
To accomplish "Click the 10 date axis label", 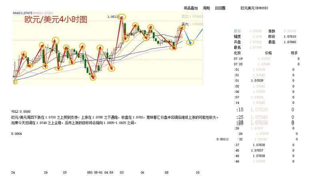I will click(x=198, y=172).
